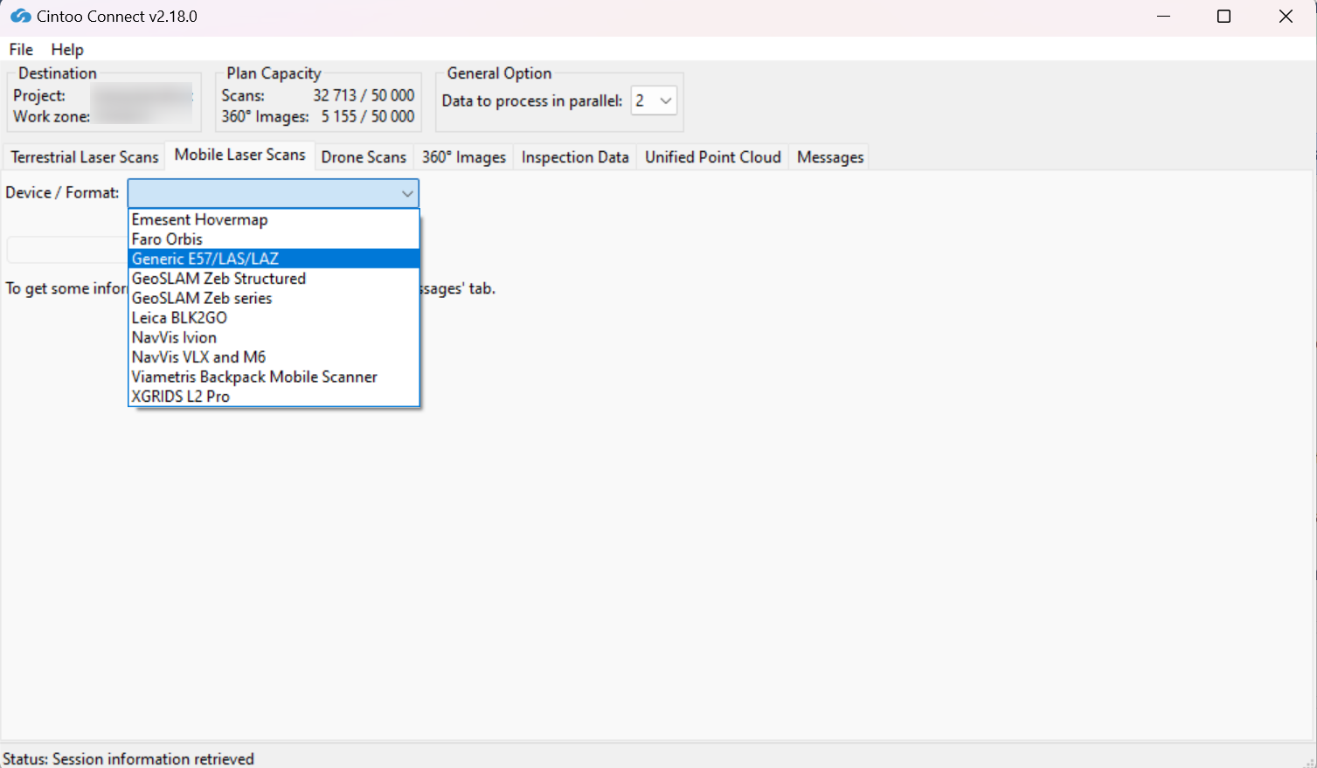Choose Emesent Hovermap from the list

pyautogui.click(x=274, y=219)
